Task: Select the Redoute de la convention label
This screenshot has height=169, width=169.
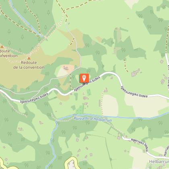Action: (29, 65)
